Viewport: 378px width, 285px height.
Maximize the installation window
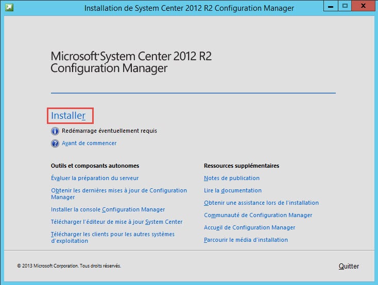(345, 6)
